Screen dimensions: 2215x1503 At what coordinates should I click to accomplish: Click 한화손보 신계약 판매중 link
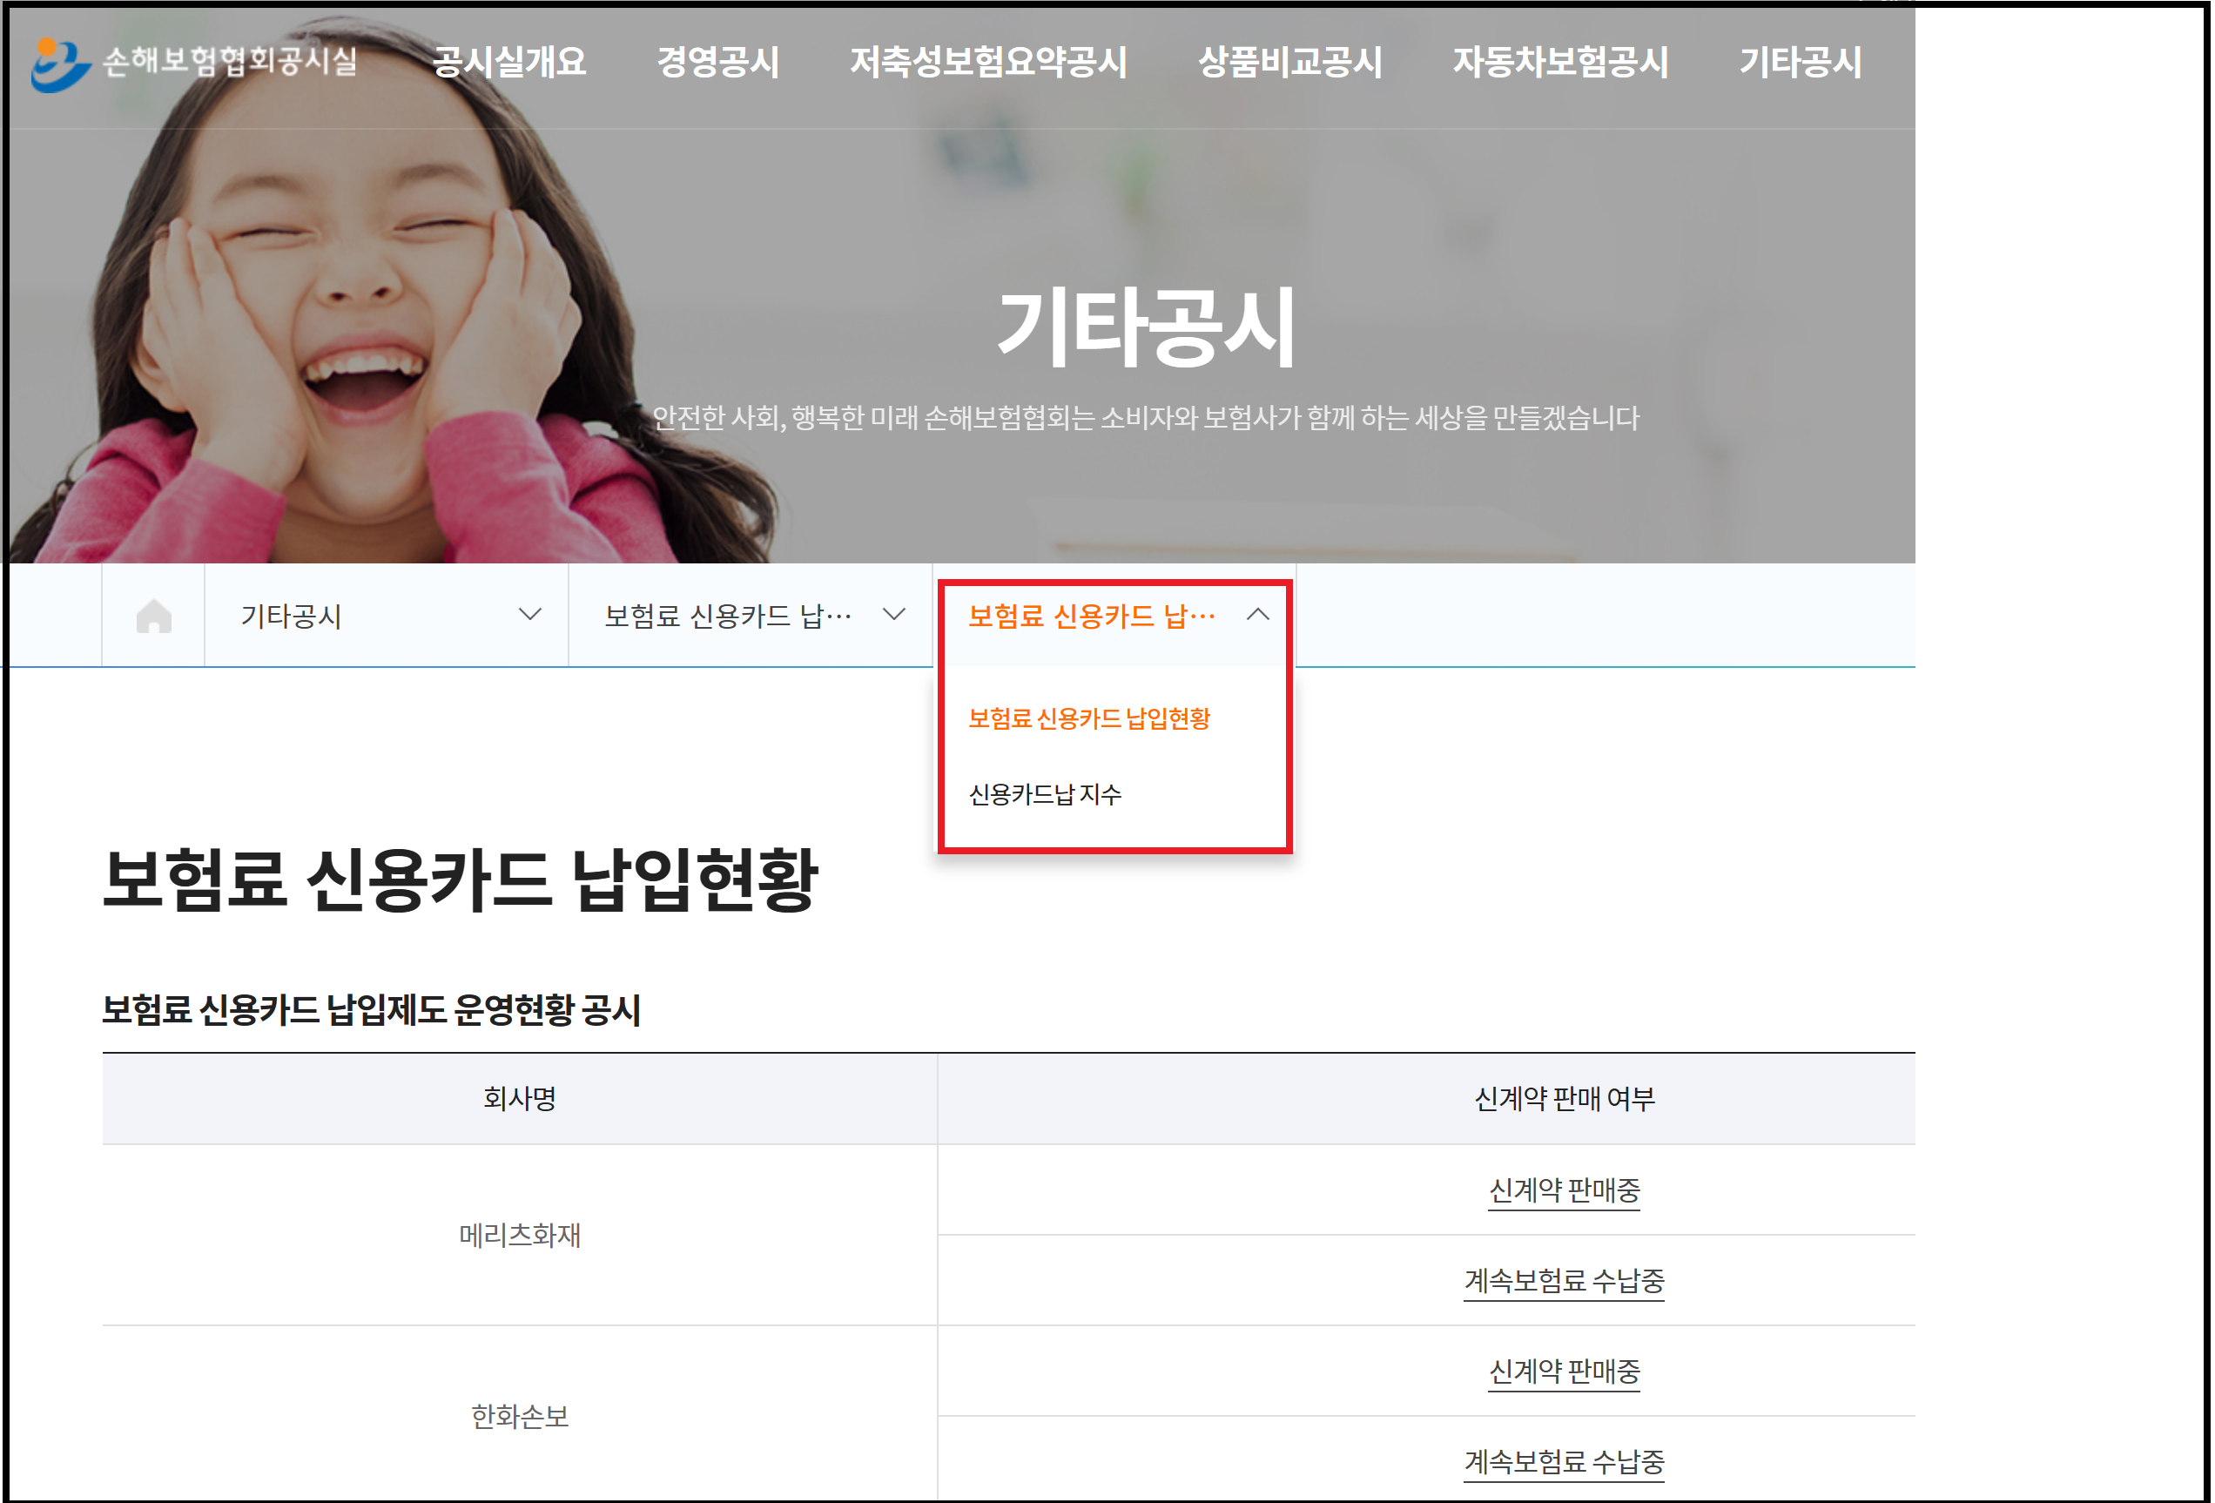(x=1563, y=1371)
